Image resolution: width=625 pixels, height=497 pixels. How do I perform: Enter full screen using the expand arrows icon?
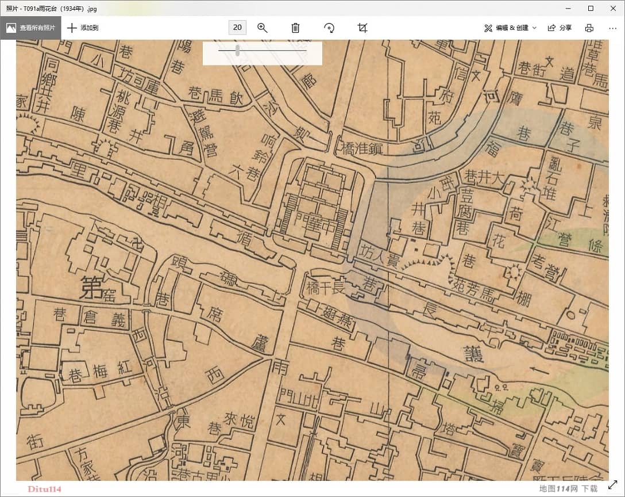[x=612, y=485]
